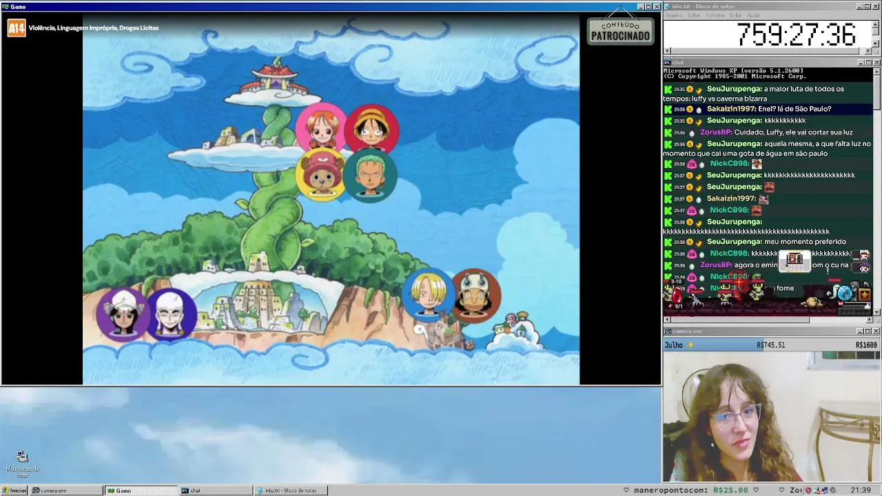Open the Formatar menu in Notepad
This screenshot has height=496, width=882.
click(715, 15)
